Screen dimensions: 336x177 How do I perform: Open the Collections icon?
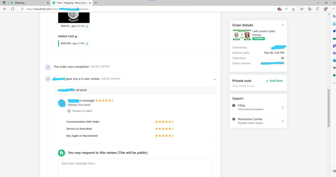pos(309,9)
